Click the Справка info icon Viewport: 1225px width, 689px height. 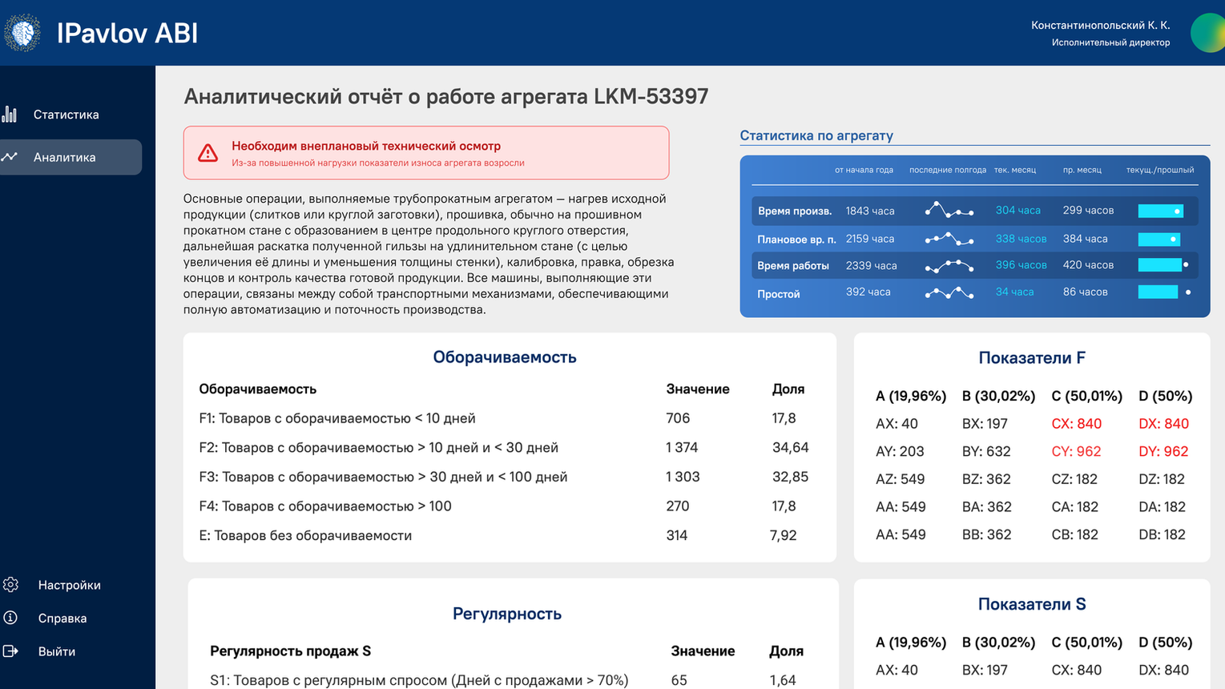[10, 618]
